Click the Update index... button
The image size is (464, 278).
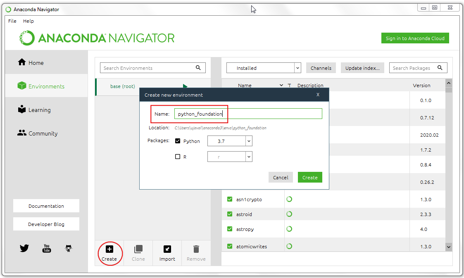click(362, 68)
